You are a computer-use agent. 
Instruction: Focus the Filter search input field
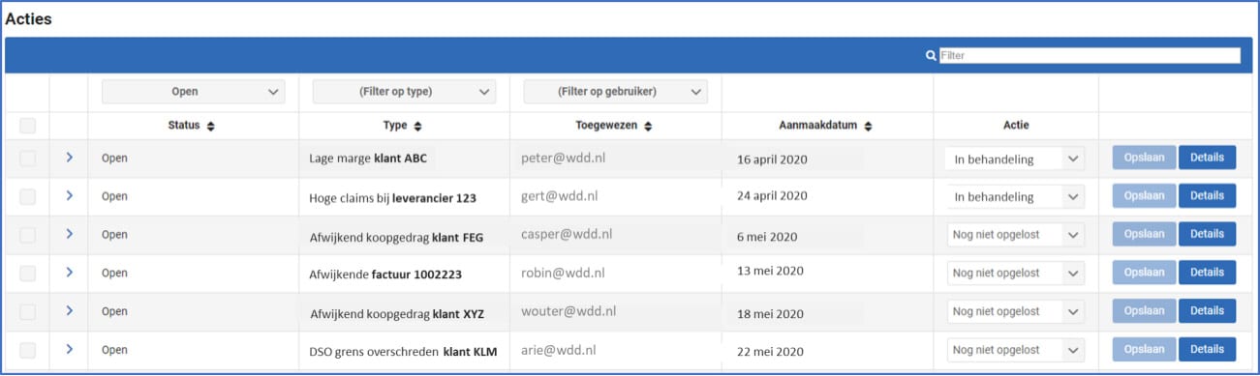[x=1090, y=56]
